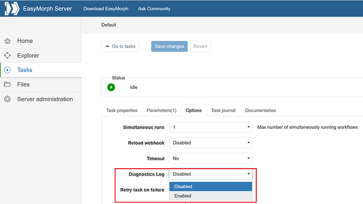This screenshot has height=204, width=363.
Task: Click the Tasks play-circle icon in sidebar
Action: 7,70
